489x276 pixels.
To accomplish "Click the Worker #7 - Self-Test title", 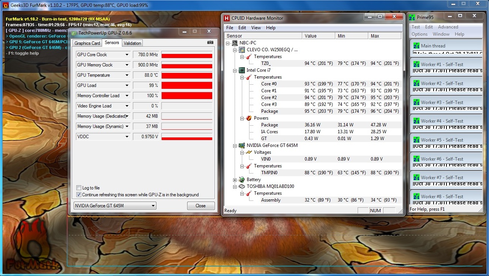I will point(442,178).
